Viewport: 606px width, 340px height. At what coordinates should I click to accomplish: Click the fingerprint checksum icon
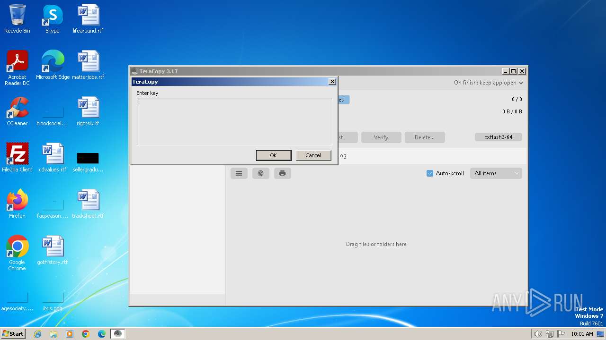260,173
